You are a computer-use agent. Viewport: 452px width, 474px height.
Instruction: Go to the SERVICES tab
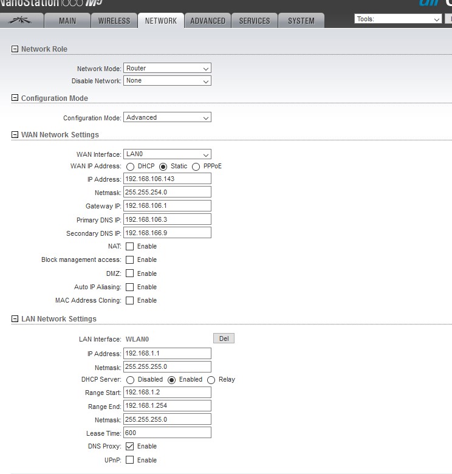[254, 21]
